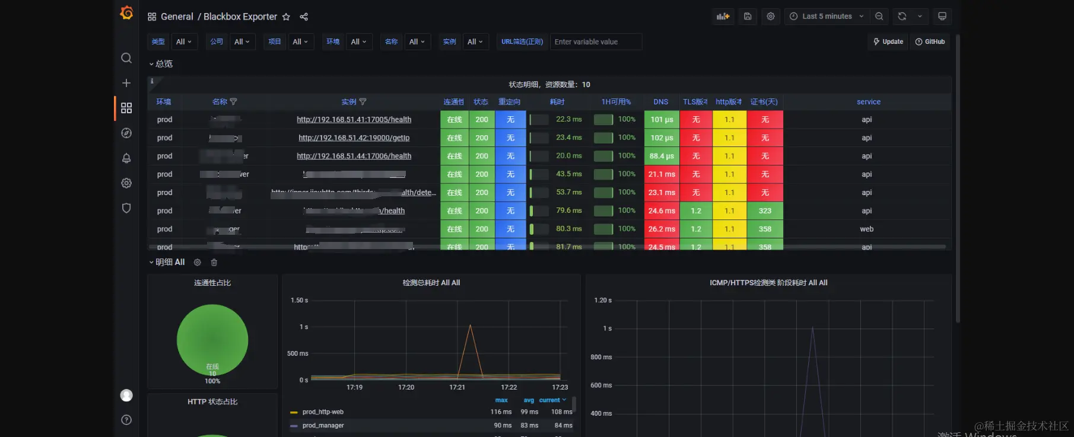Open the 环境 All dropdown

point(358,42)
